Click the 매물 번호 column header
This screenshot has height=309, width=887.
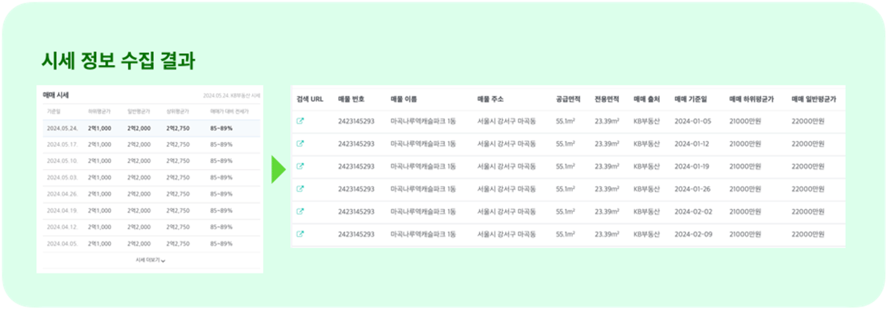[x=351, y=99]
